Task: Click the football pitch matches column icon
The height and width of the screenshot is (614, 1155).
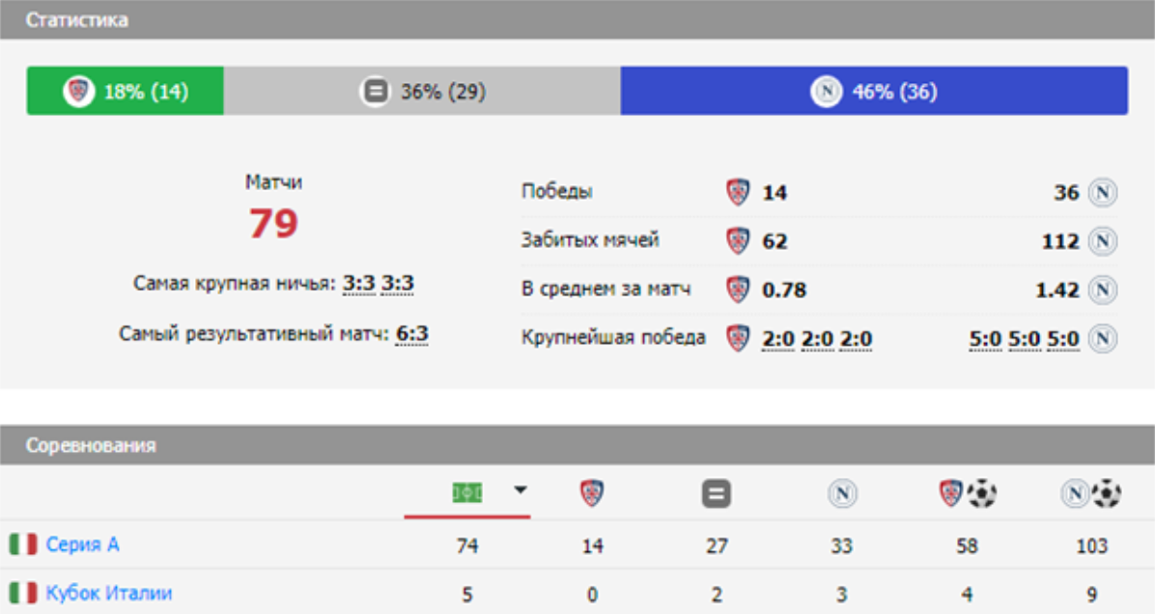Action: point(465,493)
